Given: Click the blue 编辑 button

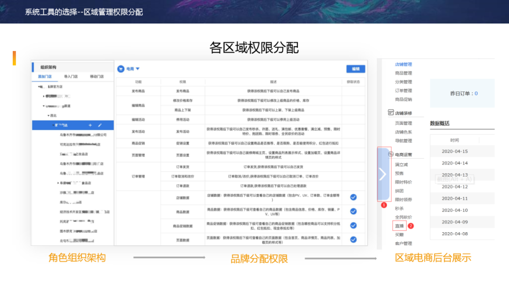Looking at the screenshot, I should pyautogui.click(x=356, y=69).
